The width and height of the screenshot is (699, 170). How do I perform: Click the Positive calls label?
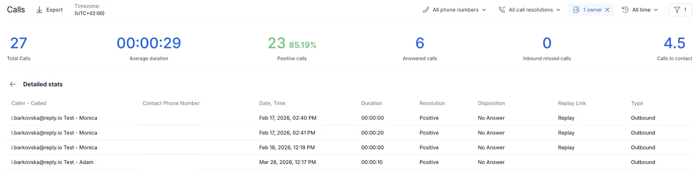[292, 58]
